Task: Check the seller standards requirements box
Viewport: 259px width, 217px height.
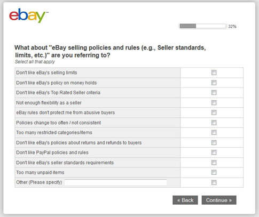Action: (x=214, y=163)
